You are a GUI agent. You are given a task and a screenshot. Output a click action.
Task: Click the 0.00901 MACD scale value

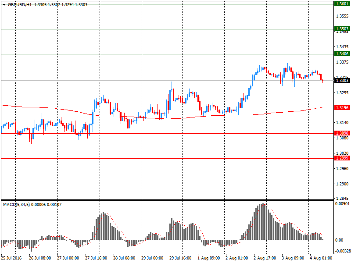pos(342,203)
